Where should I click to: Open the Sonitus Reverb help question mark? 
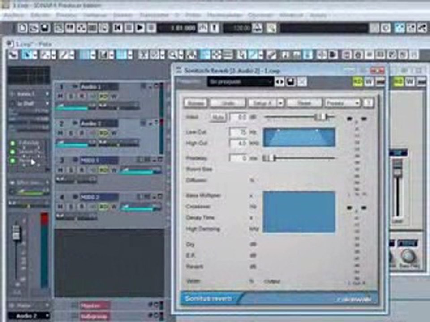368,103
